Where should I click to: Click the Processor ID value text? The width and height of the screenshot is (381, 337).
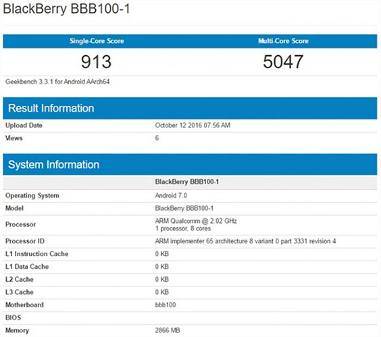point(245,241)
